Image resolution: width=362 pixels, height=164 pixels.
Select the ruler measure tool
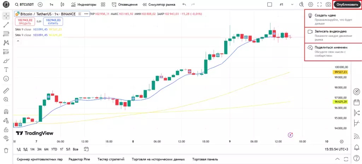pyautogui.click(x=6, y=91)
